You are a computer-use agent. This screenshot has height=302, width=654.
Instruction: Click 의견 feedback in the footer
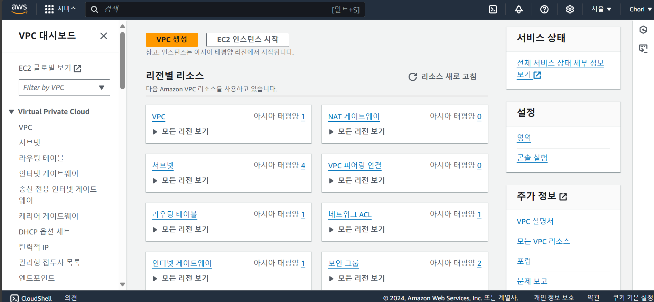tap(71, 298)
